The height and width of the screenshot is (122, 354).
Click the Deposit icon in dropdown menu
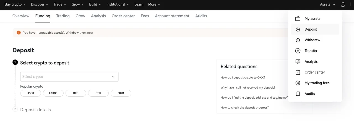tap(298, 29)
